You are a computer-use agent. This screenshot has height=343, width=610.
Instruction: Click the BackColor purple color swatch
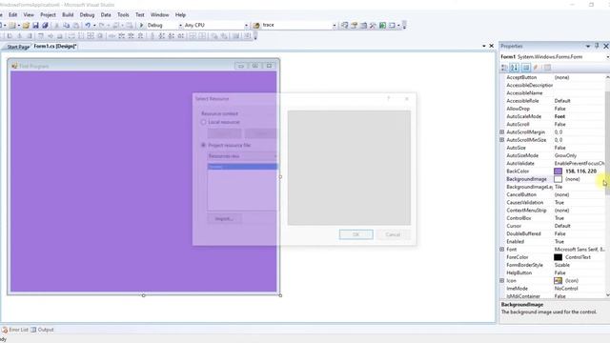(558, 171)
